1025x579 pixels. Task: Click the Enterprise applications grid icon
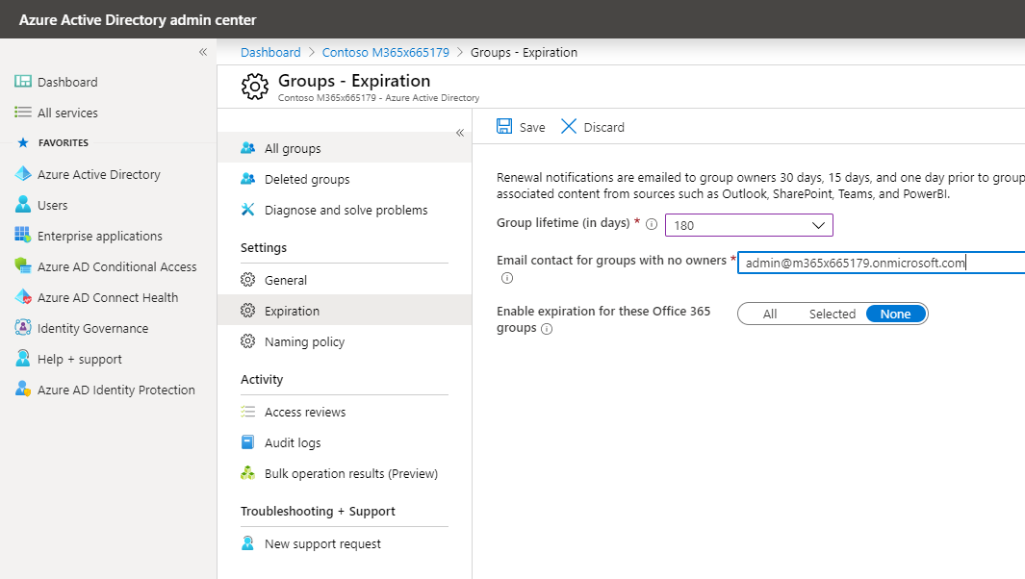[23, 235]
